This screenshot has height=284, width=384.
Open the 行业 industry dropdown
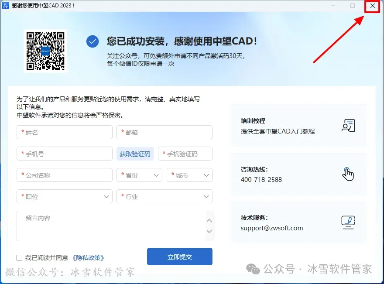pos(165,196)
